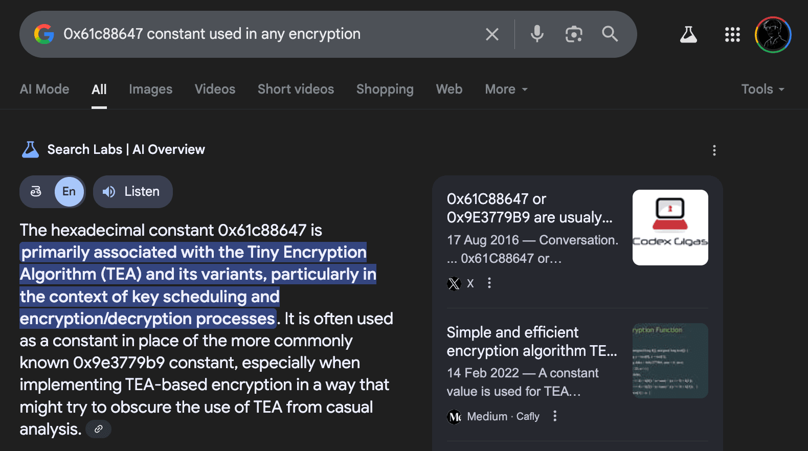This screenshot has height=451, width=808.
Task: Click inside the search query text field
Action: (212, 34)
